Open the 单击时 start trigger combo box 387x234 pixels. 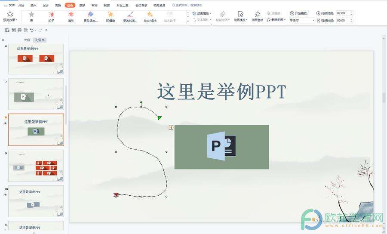(302, 20)
